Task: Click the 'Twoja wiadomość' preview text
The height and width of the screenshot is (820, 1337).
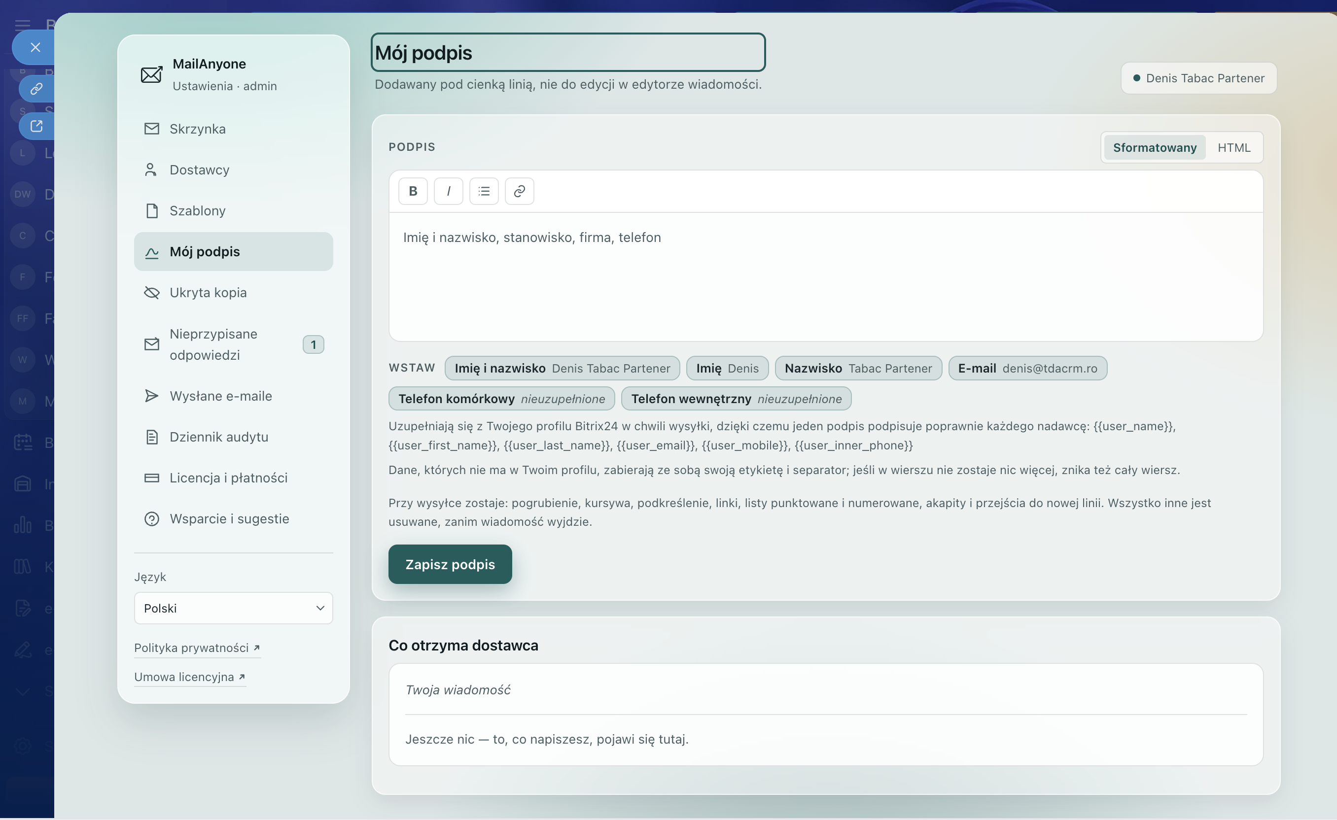Action: pos(457,690)
